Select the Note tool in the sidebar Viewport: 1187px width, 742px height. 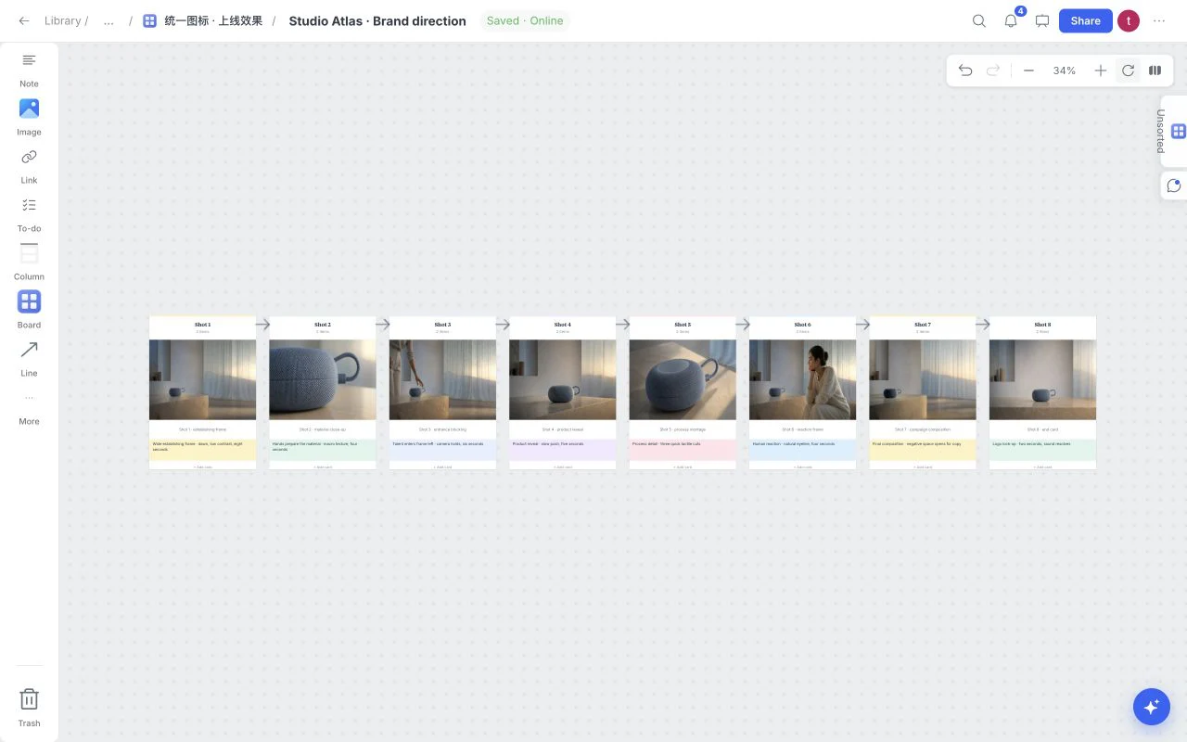(29, 70)
